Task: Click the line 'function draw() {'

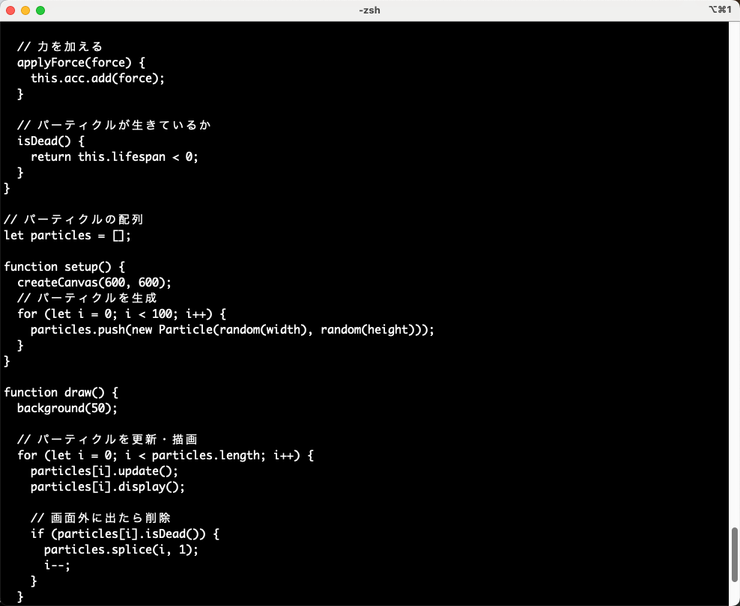Action: tap(61, 393)
